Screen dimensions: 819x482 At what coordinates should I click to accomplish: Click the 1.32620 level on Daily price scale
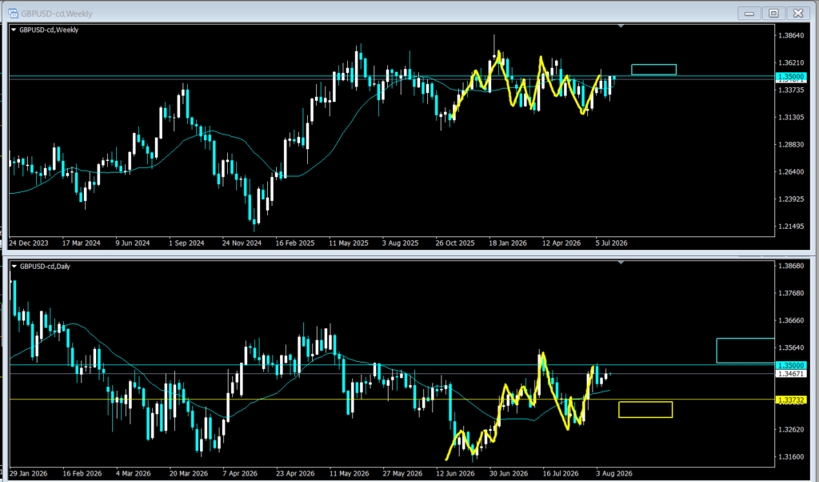pos(790,429)
